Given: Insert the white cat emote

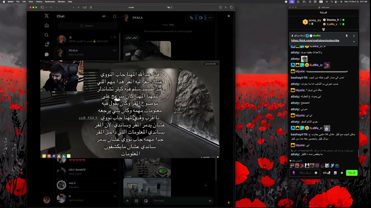Looking at the screenshot, I should coord(327,166).
